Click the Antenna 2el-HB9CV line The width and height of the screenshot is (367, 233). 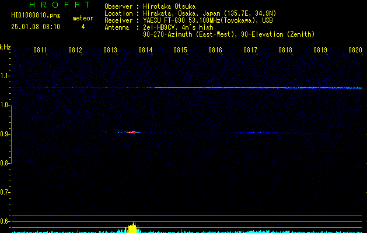[x=159, y=27]
